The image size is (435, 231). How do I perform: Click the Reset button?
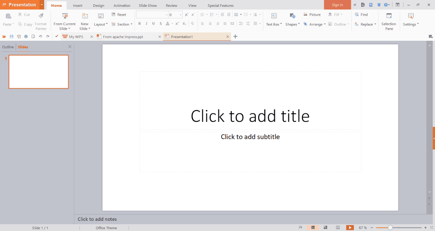pyautogui.click(x=119, y=15)
